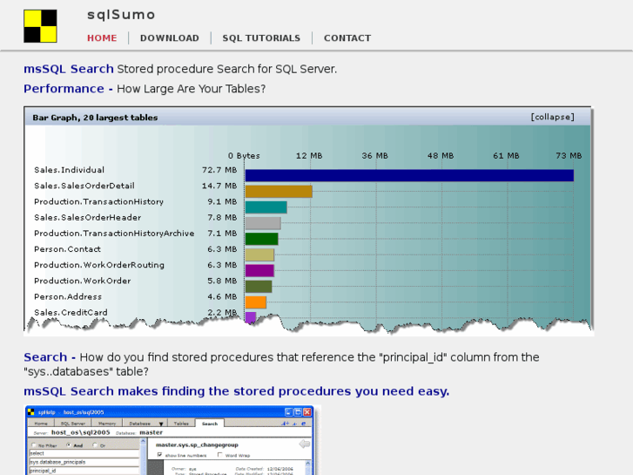The height and width of the screenshot is (475, 633).
Task: Click 'Production.TransactionHistory' row label
Action: point(98,201)
